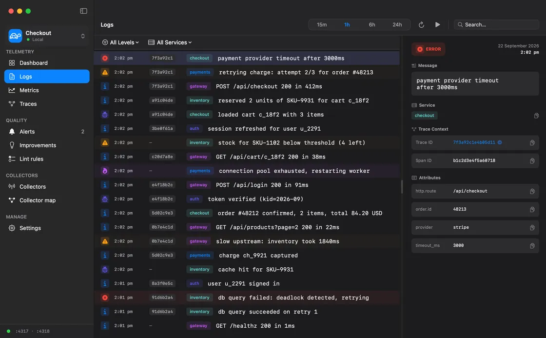Screen dimensions: 546x338
Task: Select log 'GET /api/cart/c_18f2 200 in 38ms'
Action: [247, 157]
